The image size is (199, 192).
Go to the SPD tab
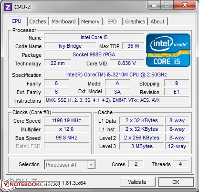pyautogui.click(x=112, y=21)
